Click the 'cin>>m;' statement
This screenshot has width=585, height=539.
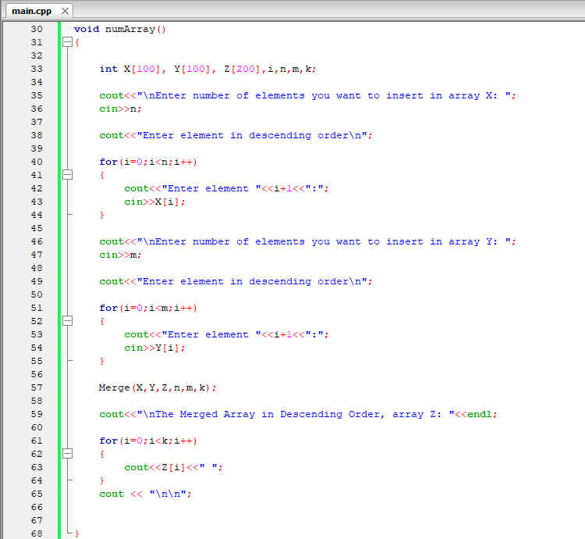pyautogui.click(x=120, y=255)
